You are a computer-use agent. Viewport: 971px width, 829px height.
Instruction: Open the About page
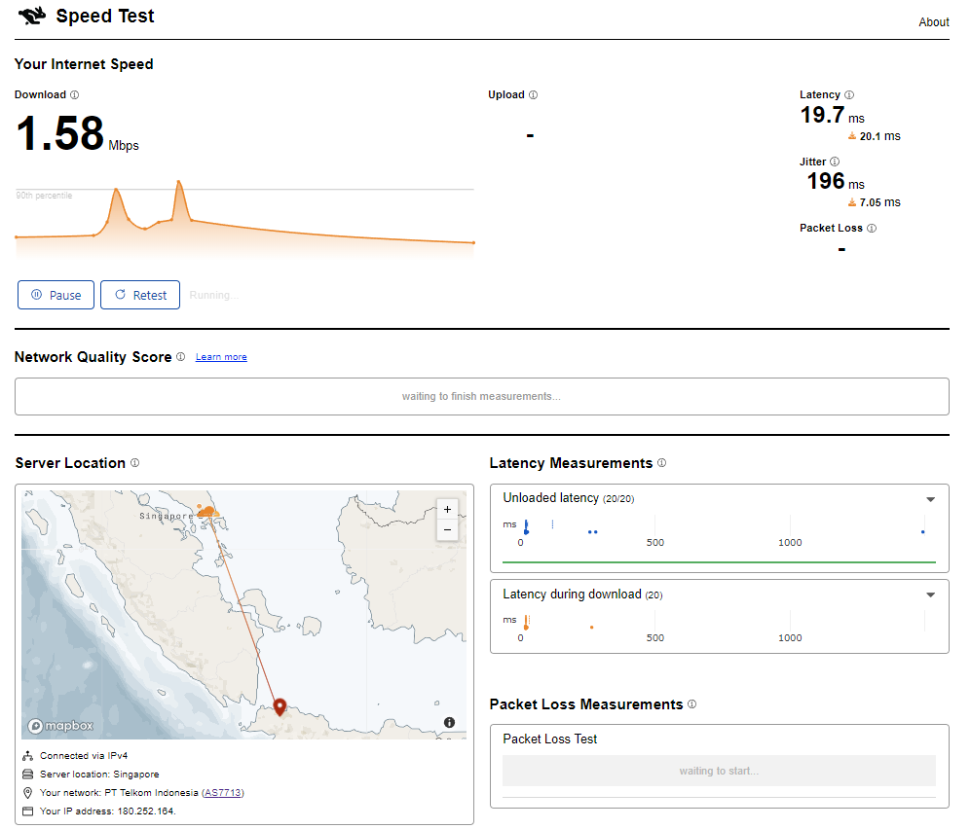pyautogui.click(x=933, y=21)
